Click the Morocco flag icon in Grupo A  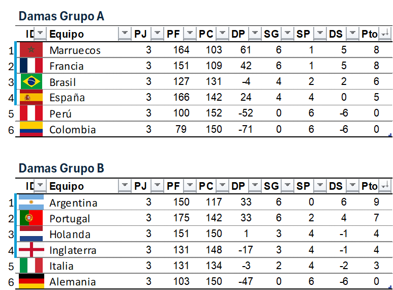point(32,50)
